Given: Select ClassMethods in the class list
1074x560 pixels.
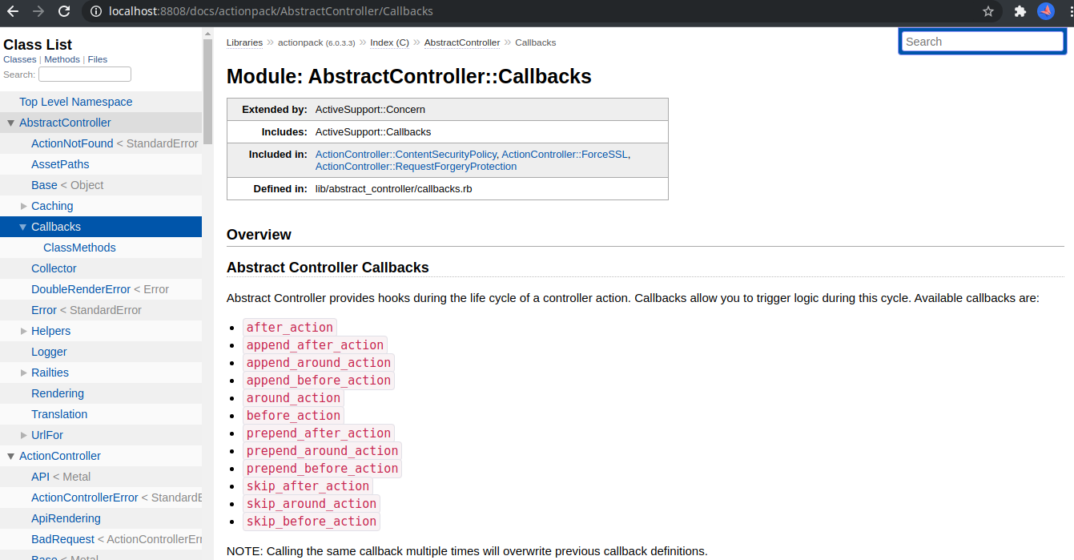Looking at the screenshot, I should [x=79, y=248].
